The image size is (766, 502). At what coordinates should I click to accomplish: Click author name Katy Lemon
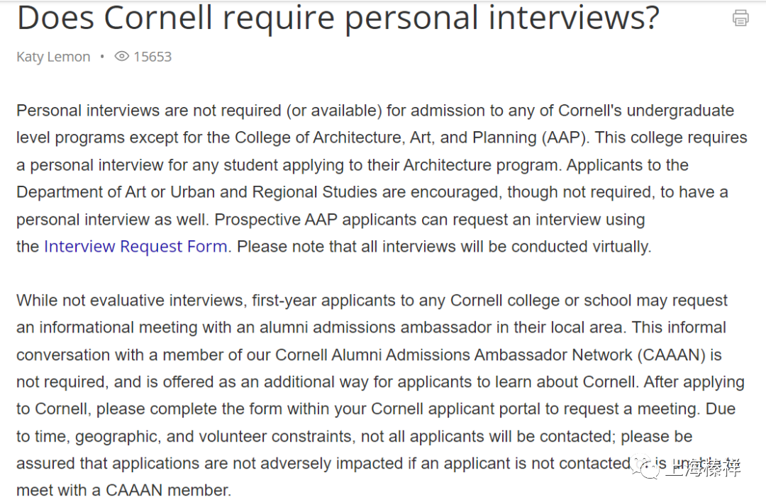coord(53,57)
